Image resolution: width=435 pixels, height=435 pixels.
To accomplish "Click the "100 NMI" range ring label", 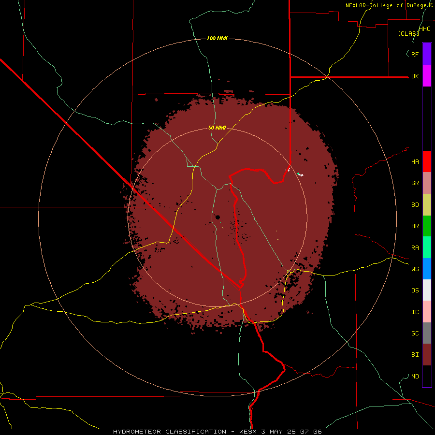I will point(217,38).
